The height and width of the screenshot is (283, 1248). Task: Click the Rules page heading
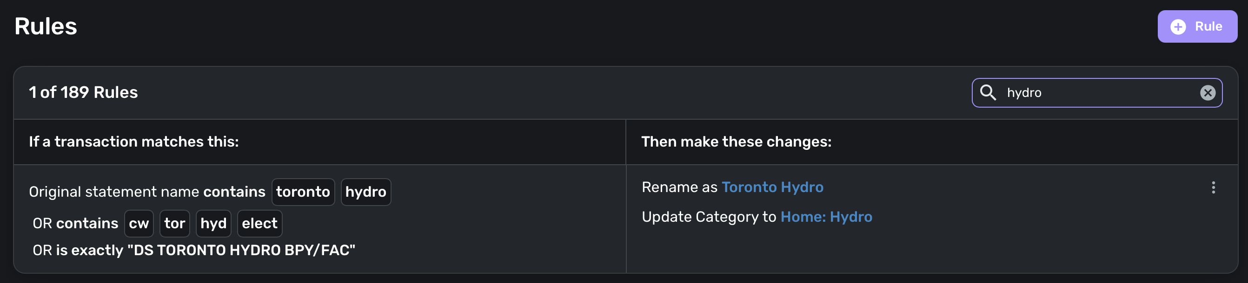46,26
